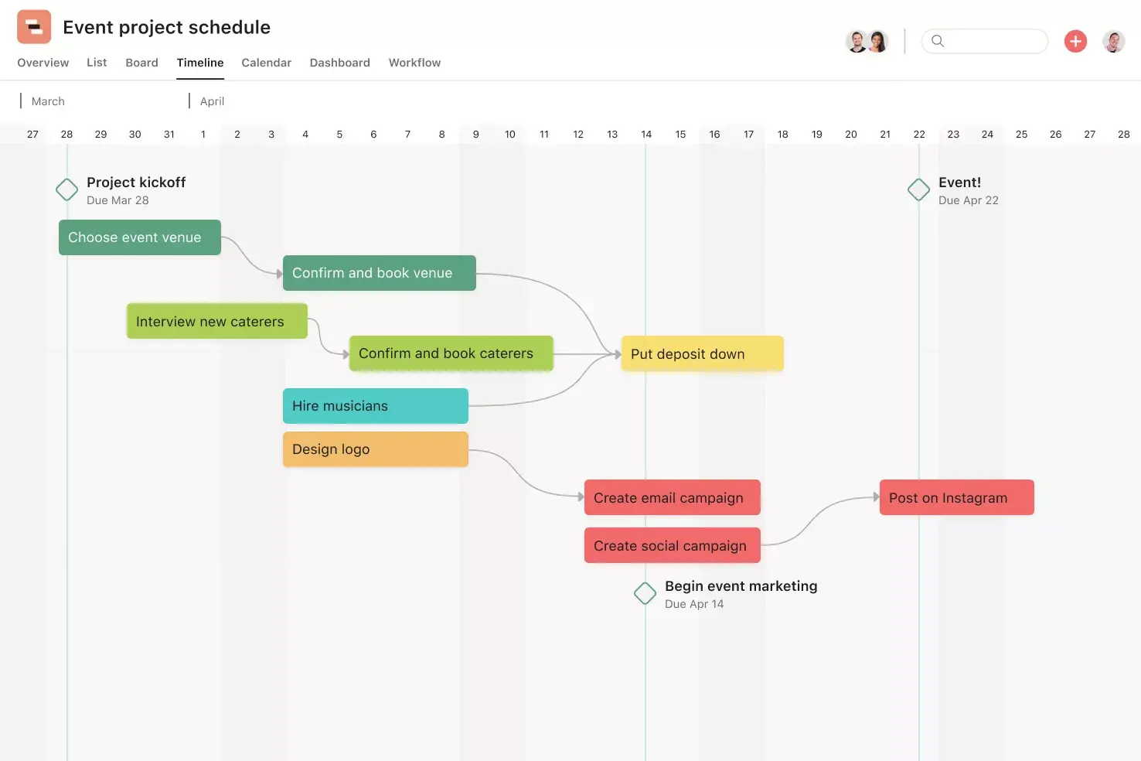Click the Asana logo icon
The width and height of the screenshot is (1141, 761).
33,26
